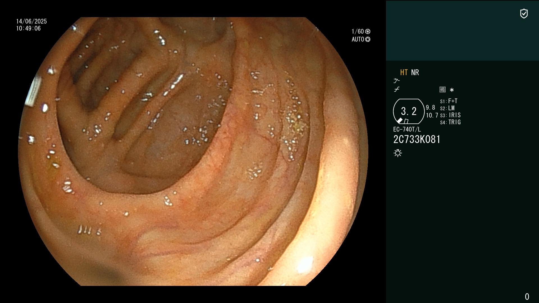The height and width of the screenshot is (303, 539).
Task: Click the 10.7 diameter value
Action: coord(432,115)
